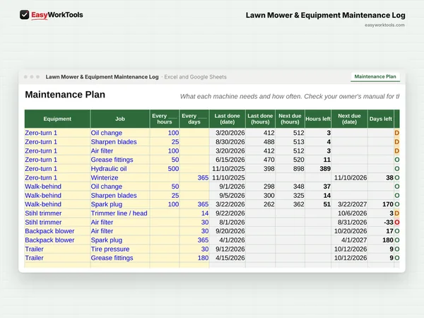Select the Trimmer line / head cell
The height and width of the screenshot is (318, 424).
[x=120, y=213]
